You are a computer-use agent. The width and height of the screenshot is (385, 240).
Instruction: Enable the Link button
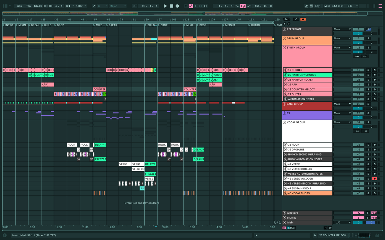[19, 6]
